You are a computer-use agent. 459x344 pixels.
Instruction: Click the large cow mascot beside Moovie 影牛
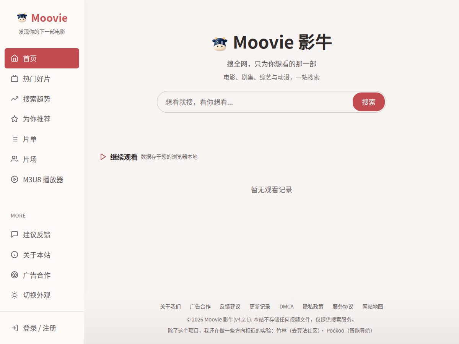(220, 44)
